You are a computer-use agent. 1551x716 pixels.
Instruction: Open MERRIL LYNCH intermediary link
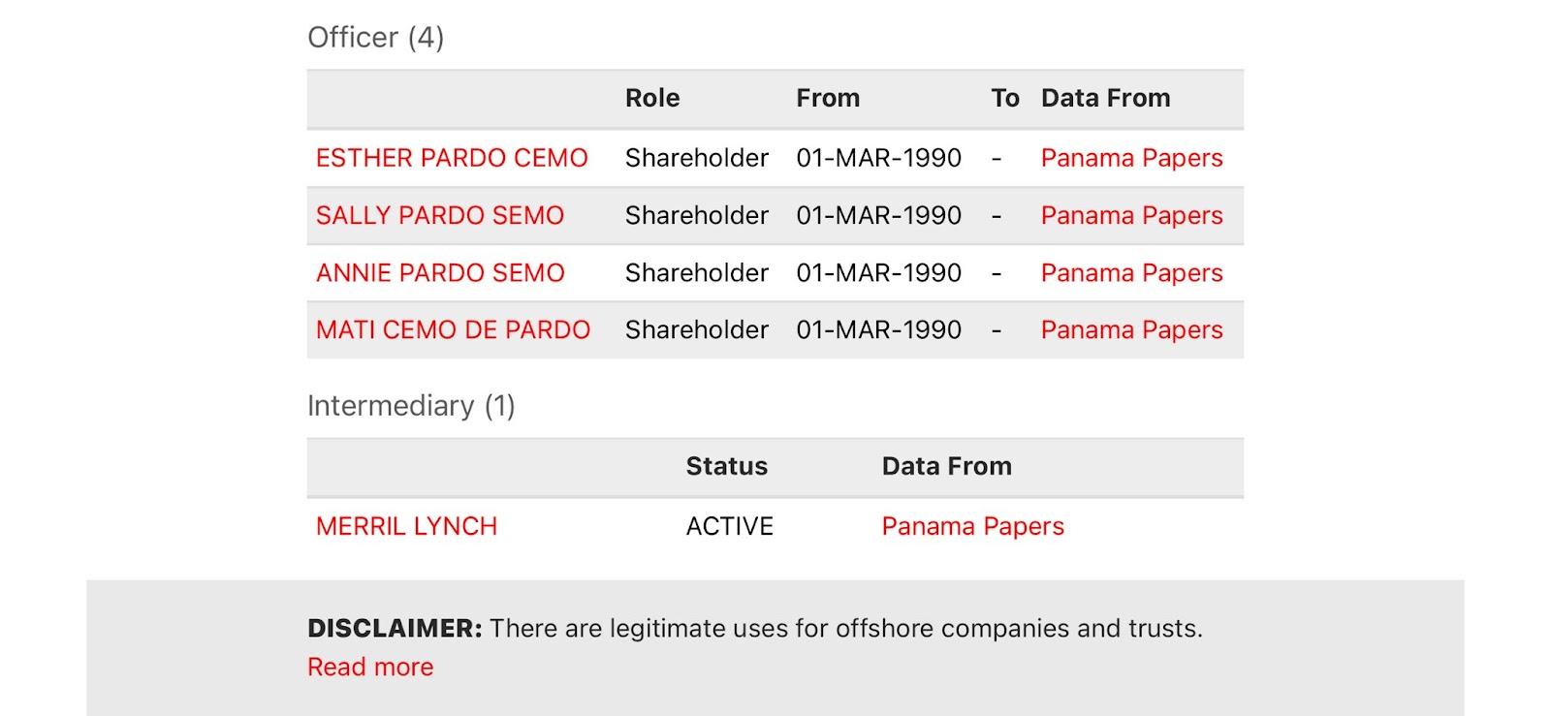[406, 526]
